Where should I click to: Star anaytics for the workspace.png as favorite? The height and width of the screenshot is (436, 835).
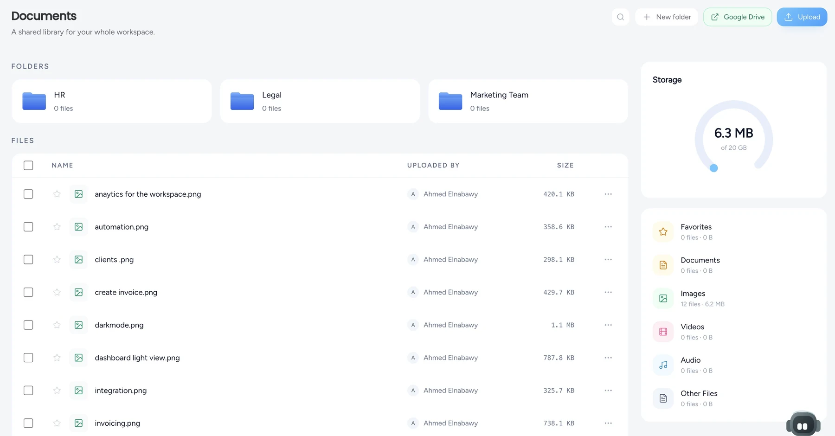point(57,194)
